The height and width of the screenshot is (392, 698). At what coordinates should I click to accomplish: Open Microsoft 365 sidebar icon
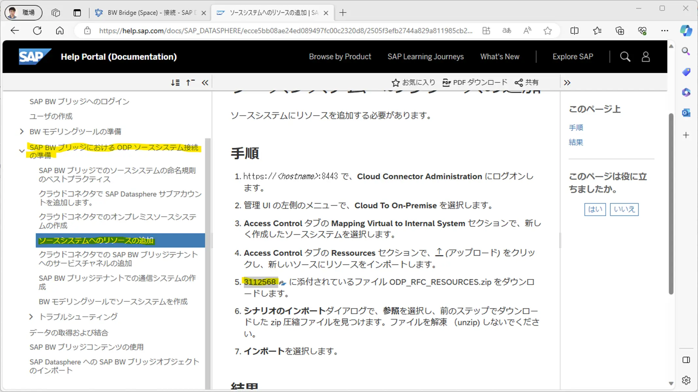[686, 92]
